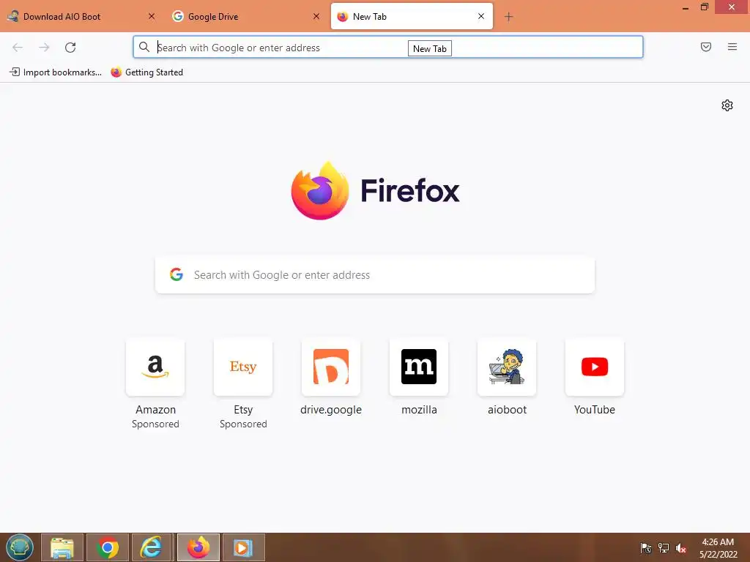Restore down the Firefox window

point(705,7)
